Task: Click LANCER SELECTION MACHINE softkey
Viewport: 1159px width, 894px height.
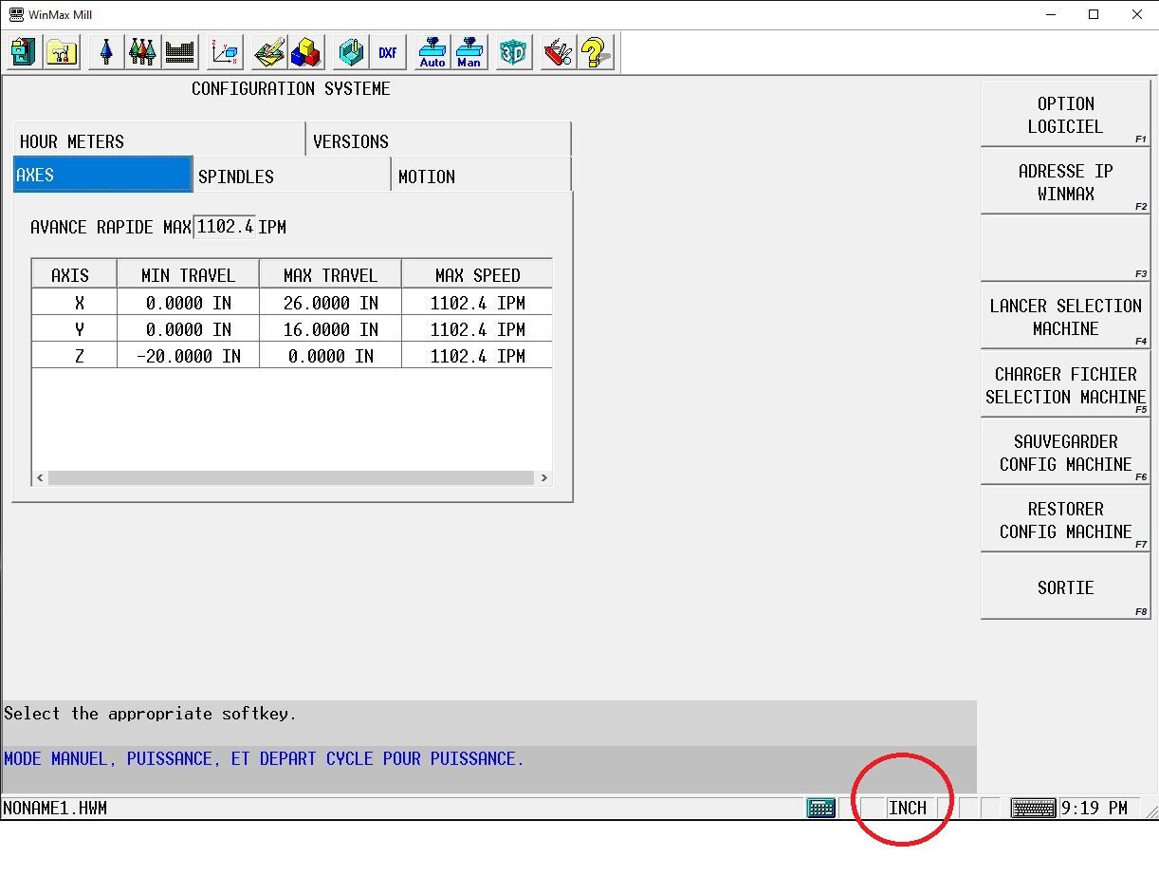Action: [1065, 316]
